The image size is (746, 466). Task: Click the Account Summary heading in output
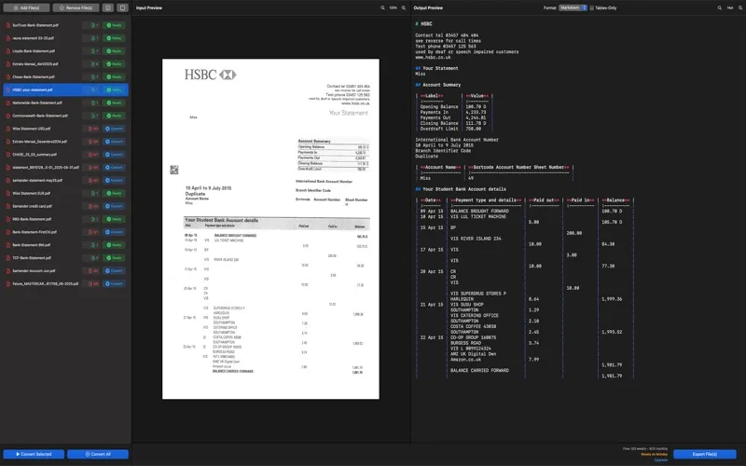(441, 85)
